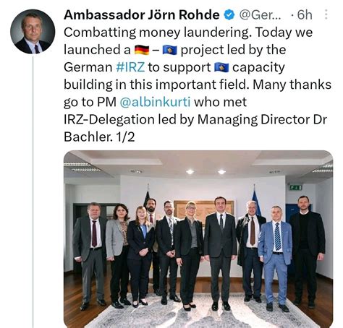Click the blue verified badge

[229, 15]
